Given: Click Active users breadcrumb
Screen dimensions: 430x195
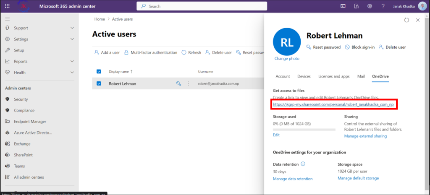Looking at the screenshot, I should pos(122,19).
